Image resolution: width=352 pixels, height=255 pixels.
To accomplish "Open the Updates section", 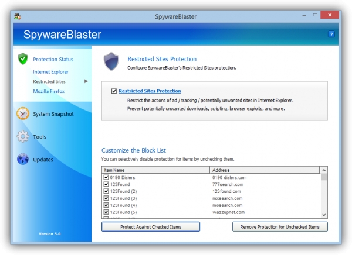I will (43, 160).
